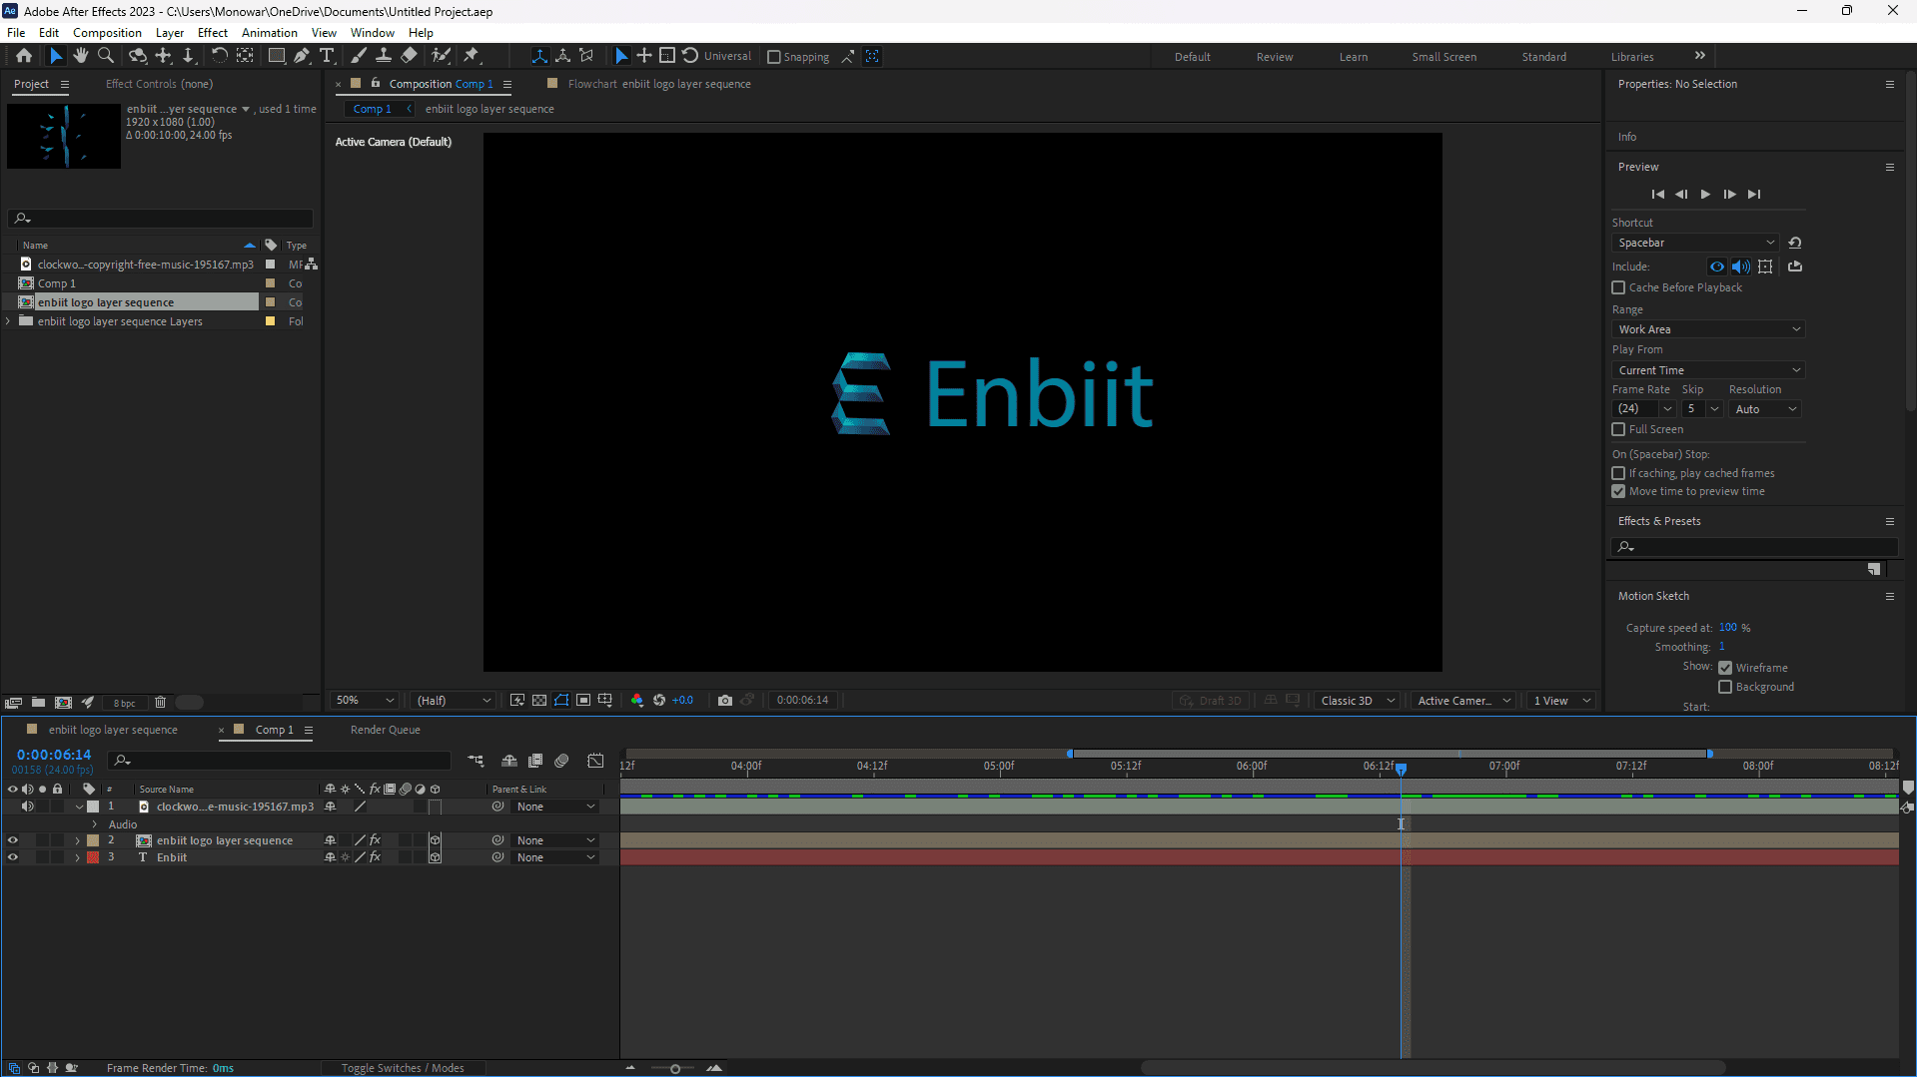
Task: Hide enbiit logo layer sequence layer
Action: [13, 840]
